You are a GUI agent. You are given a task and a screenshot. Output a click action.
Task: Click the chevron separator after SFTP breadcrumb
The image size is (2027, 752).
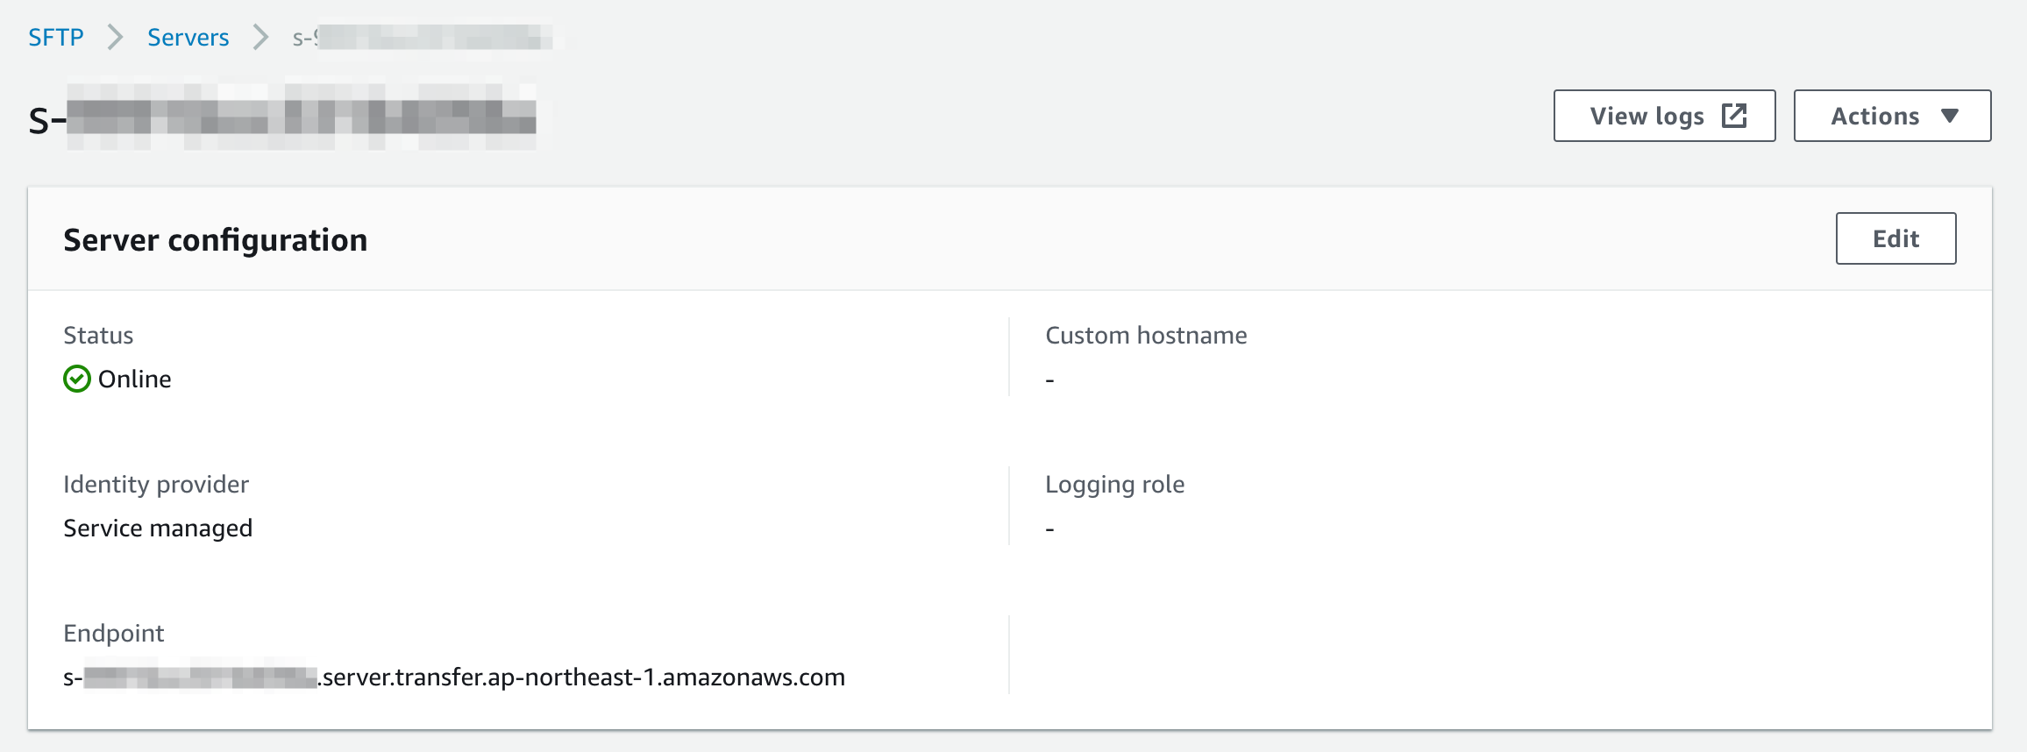[115, 37]
